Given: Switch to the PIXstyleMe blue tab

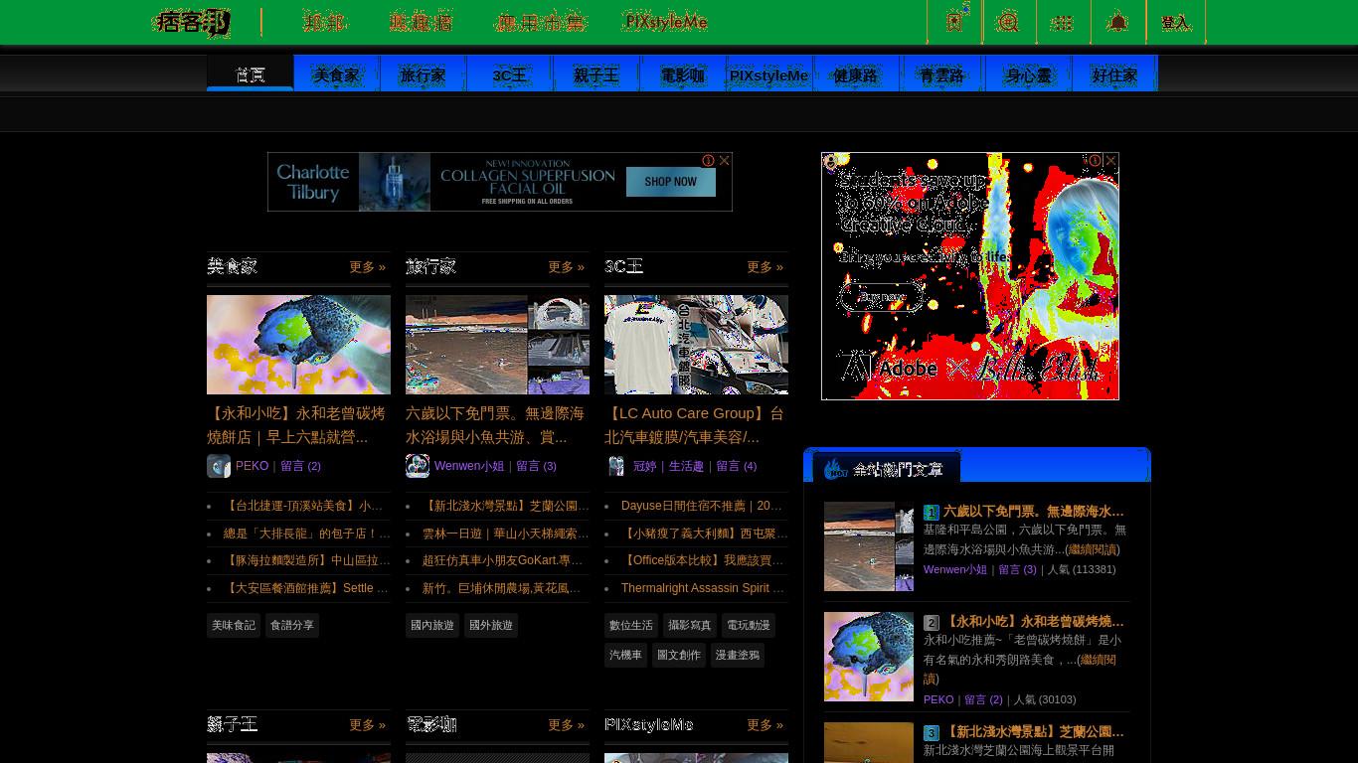Looking at the screenshot, I should (769, 75).
